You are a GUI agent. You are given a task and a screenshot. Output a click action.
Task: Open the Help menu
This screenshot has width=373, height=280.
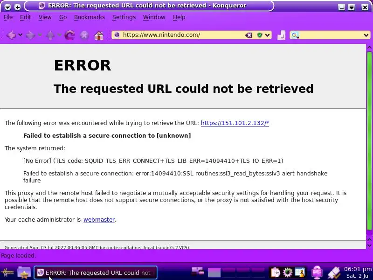click(179, 17)
